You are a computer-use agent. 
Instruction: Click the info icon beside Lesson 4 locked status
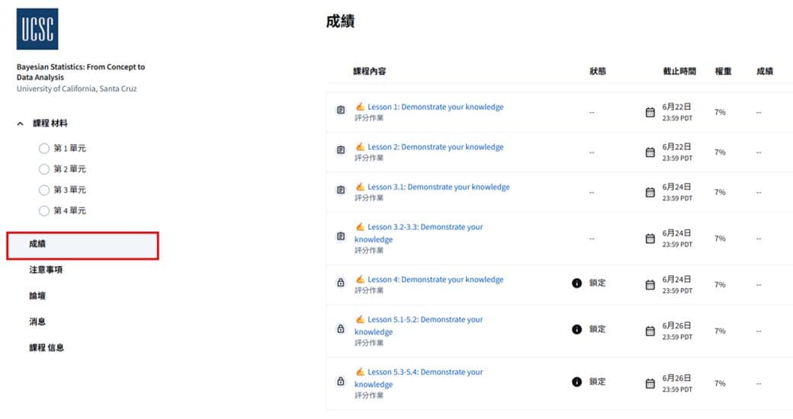coord(576,283)
